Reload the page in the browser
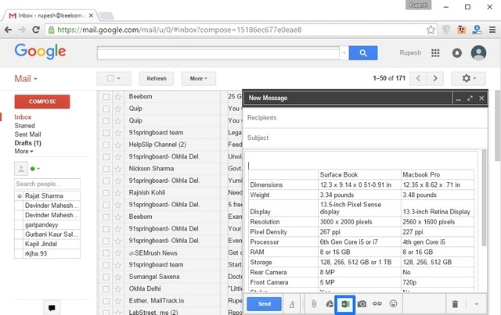This screenshot has height=315, width=501. (36, 30)
